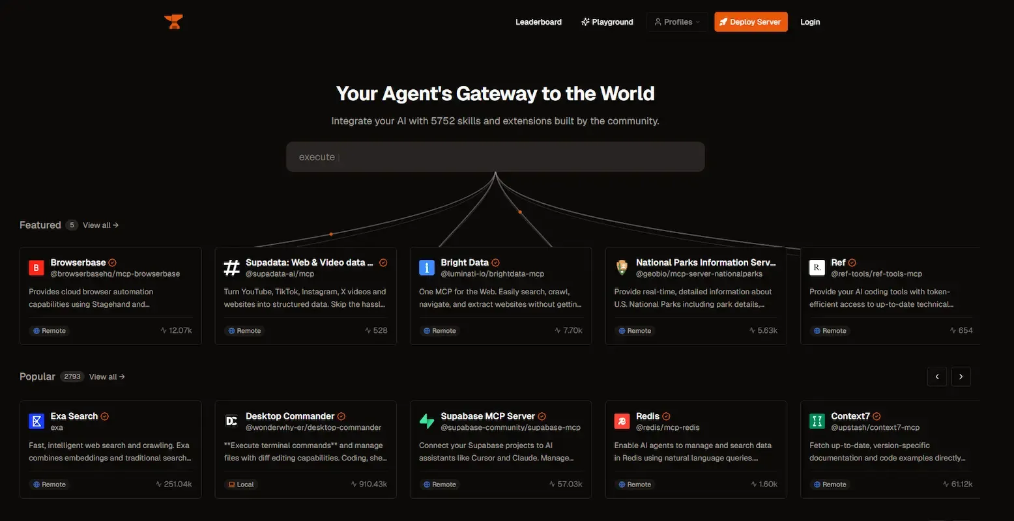The image size is (1014, 521).
Task: Show previous Popular servers with left chevron
Action: click(x=936, y=376)
